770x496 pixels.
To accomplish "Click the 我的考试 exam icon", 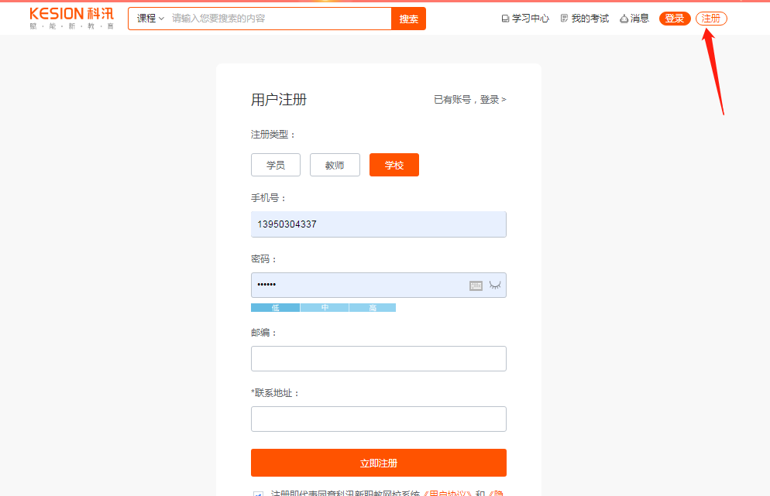I will point(564,19).
